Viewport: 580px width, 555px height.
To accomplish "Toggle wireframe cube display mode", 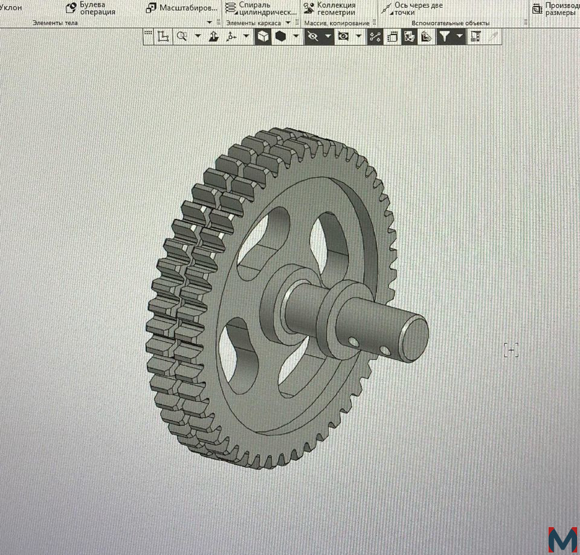I will [x=263, y=37].
